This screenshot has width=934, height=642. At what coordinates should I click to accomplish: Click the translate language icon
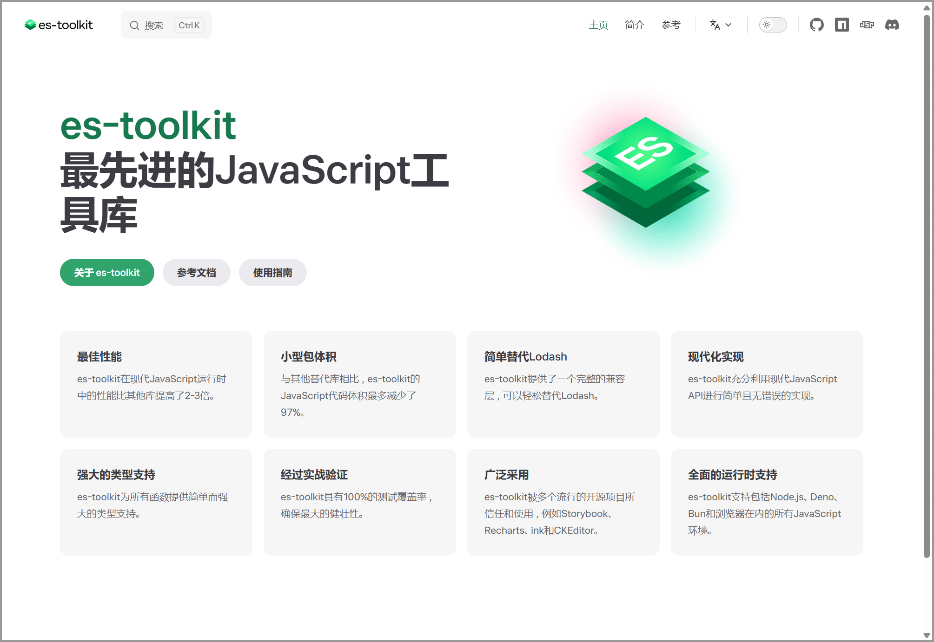click(715, 25)
